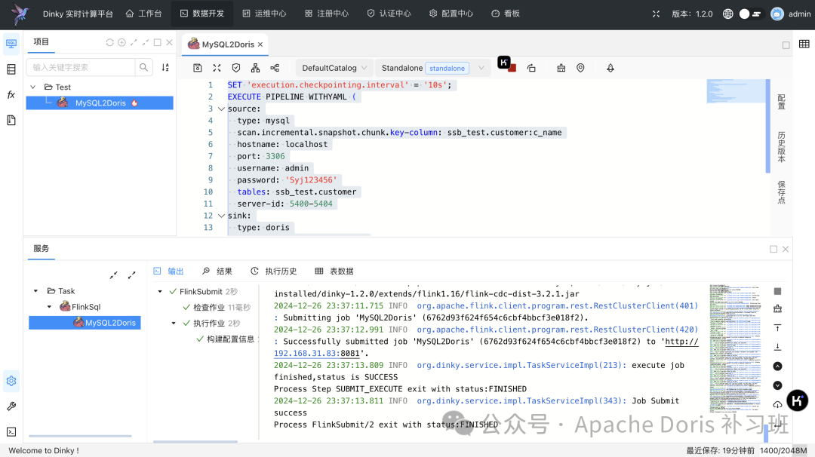This screenshot has width=815, height=457.
Task: Expand all project tree nodes
Action: (134, 42)
